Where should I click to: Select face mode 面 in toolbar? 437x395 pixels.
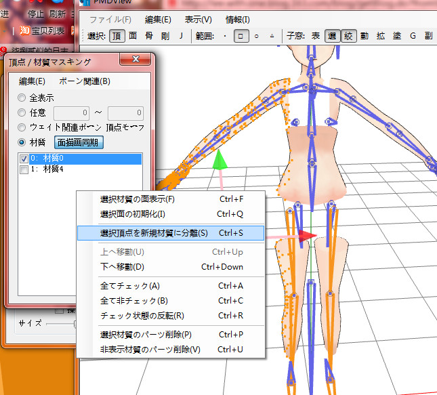[x=133, y=36]
